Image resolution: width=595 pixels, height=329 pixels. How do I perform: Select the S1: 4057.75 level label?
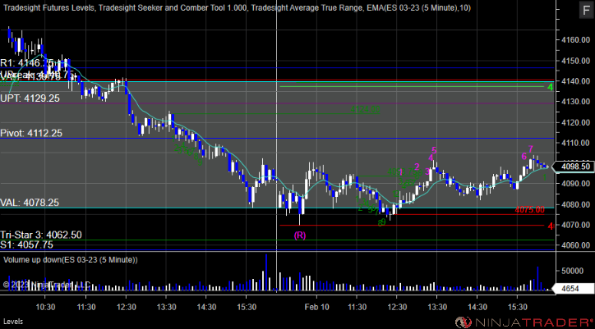click(26, 244)
